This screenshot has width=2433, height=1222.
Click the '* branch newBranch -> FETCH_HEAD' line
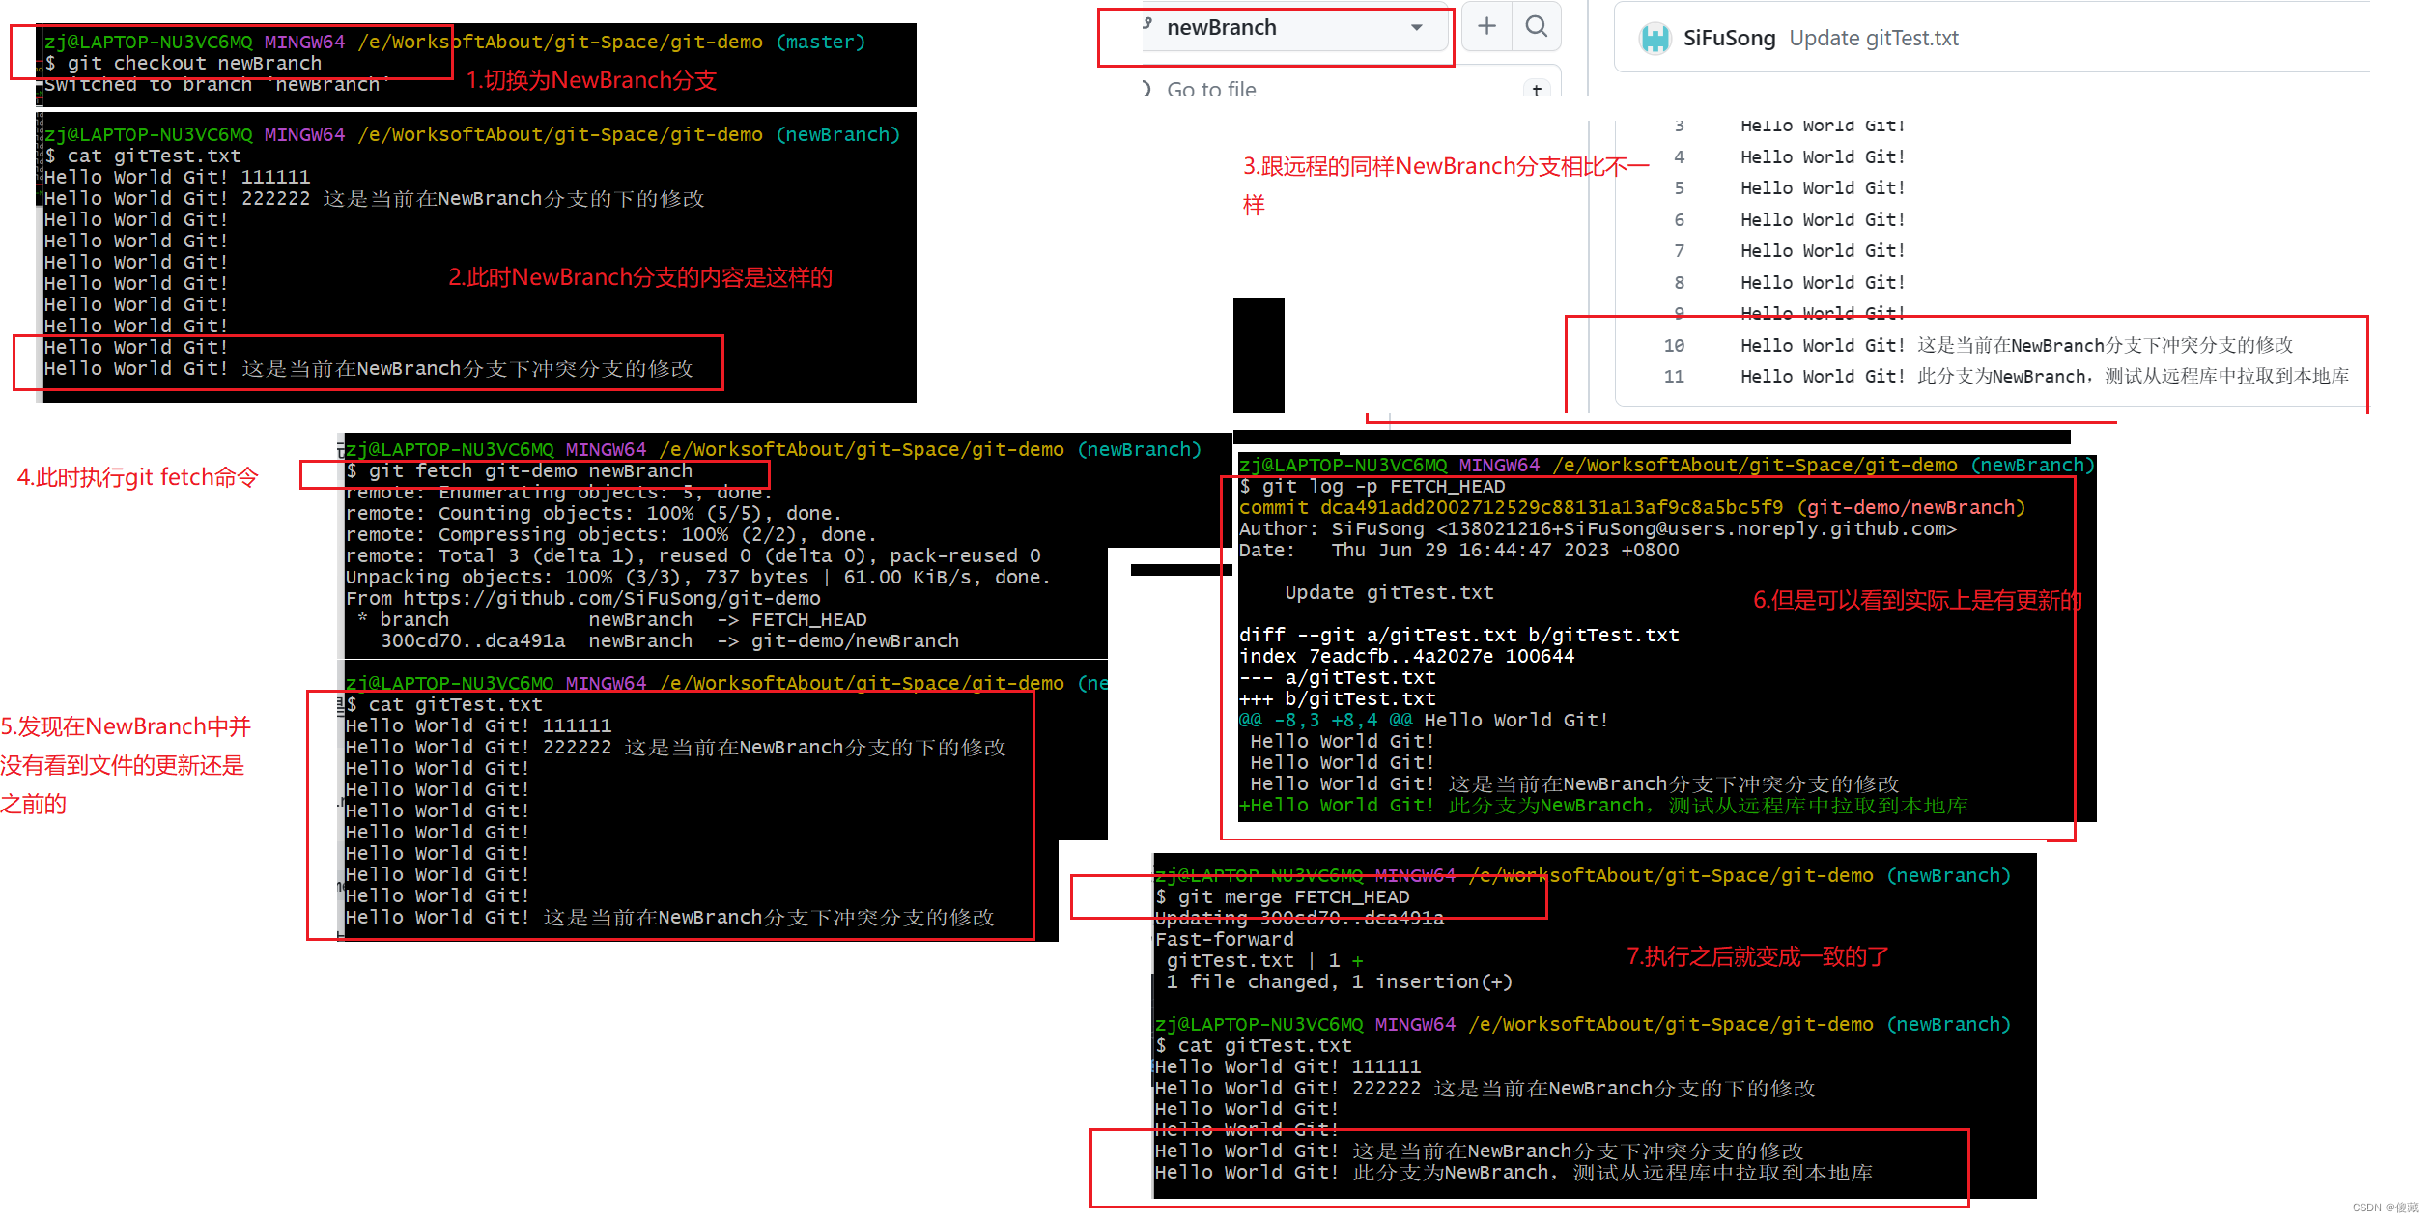point(611,620)
